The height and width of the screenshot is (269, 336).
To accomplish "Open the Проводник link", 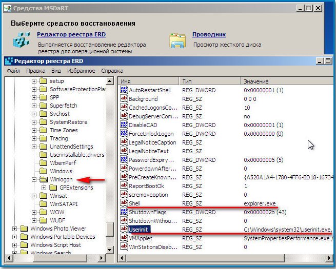I will point(209,35).
